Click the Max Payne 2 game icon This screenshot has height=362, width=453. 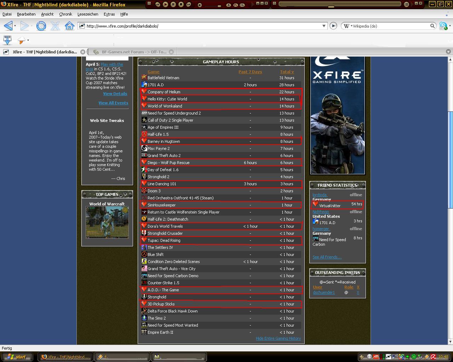[144, 148]
